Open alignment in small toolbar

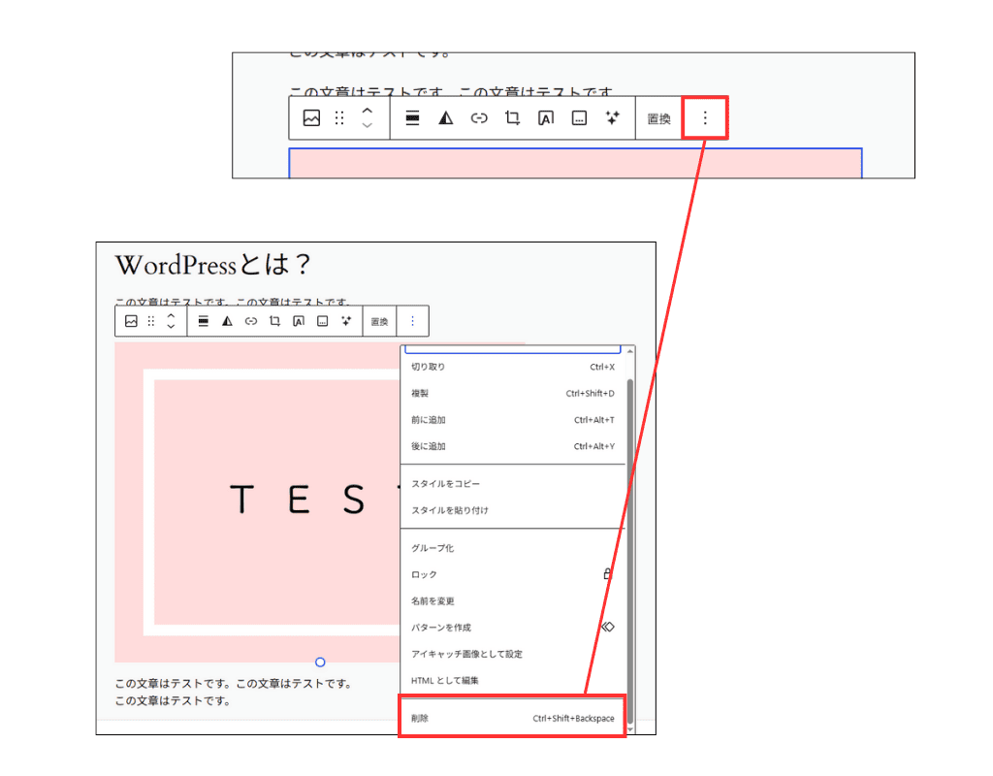[204, 321]
